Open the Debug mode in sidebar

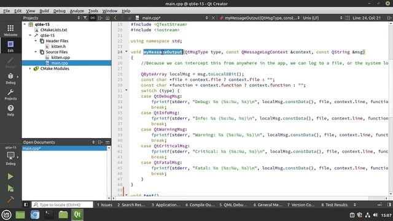tap(10, 78)
